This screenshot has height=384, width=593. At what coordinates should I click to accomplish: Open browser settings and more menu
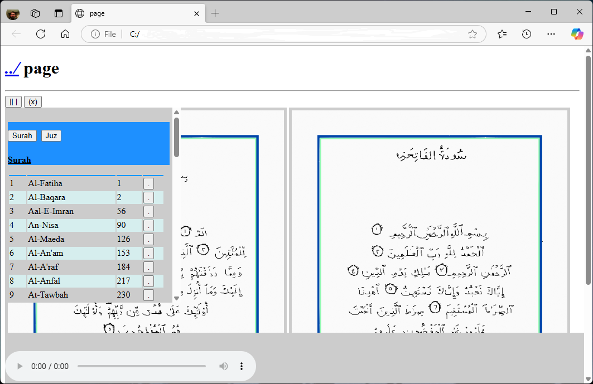point(551,34)
